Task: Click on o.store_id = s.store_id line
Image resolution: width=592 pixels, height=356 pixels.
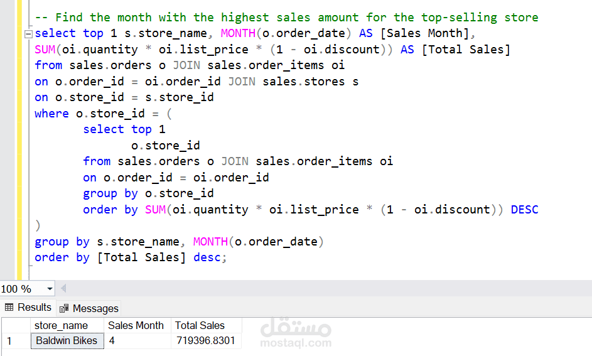Action: point(124,97)
